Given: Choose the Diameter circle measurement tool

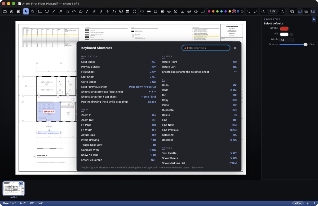Looking at the screenshot, I should point(189,11).
